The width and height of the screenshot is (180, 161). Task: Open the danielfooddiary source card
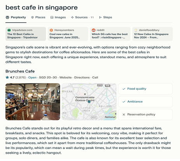[x=152, y=34]
